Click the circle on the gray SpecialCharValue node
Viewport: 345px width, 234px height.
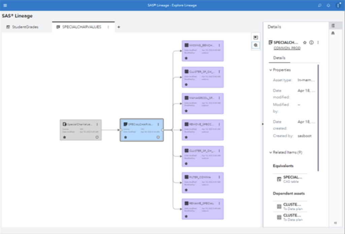pos(97,137)
